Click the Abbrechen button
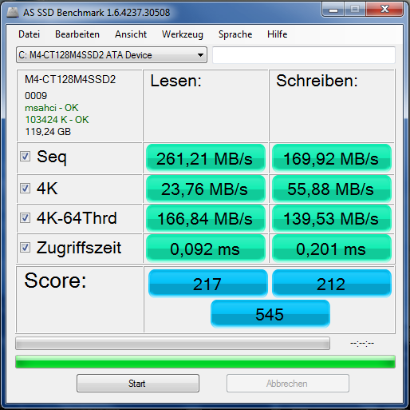The height and width of the screenshot is (410, 410). point(288,384)
